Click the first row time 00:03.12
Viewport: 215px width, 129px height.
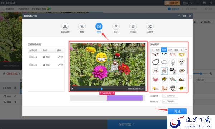33,57
